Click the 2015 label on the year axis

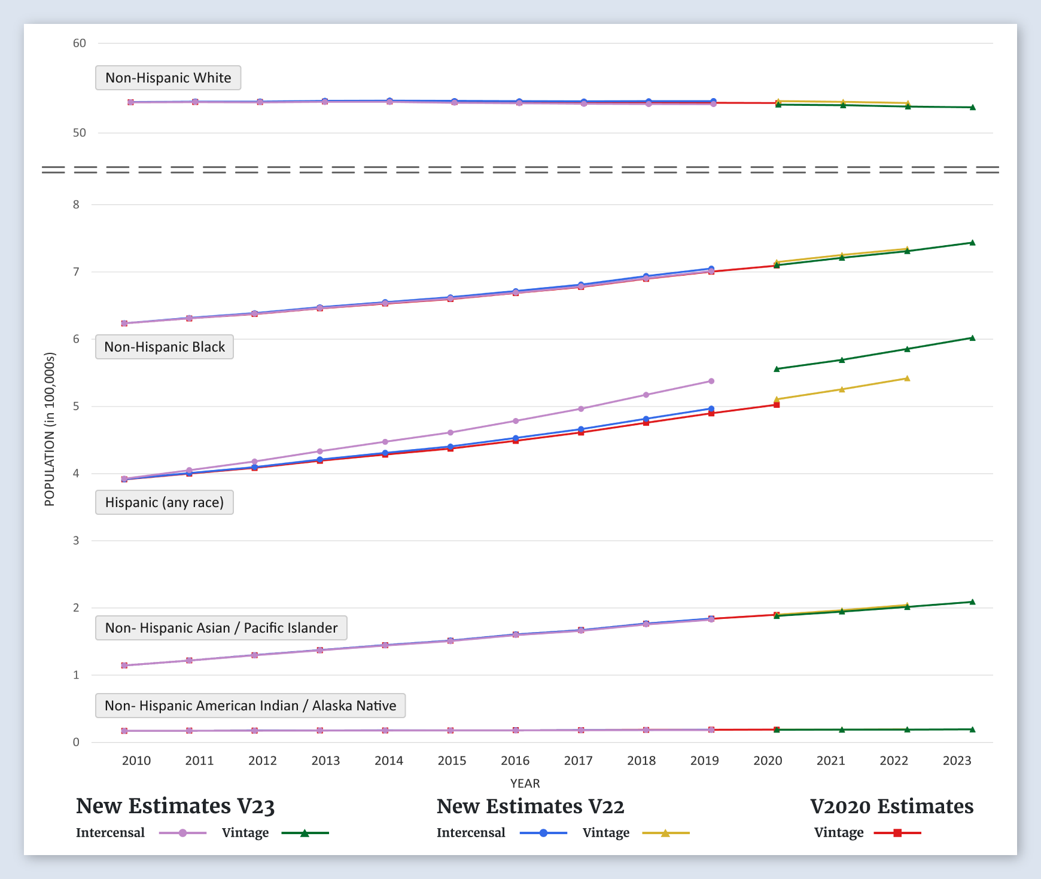tap(452, 761)
